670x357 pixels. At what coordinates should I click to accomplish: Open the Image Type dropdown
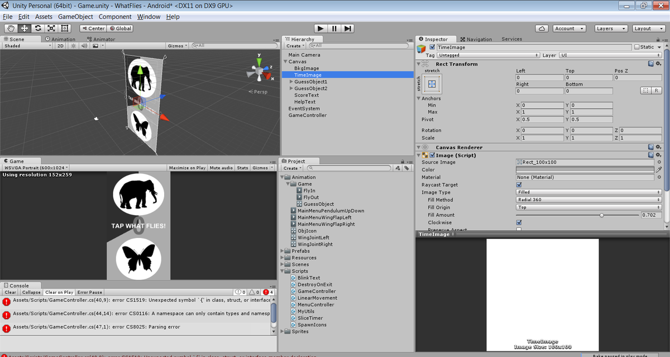(589, 192)
